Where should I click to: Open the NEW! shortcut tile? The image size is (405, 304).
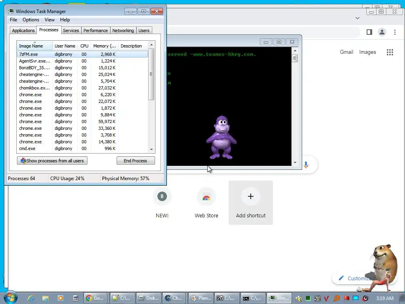tap(162, 203)
